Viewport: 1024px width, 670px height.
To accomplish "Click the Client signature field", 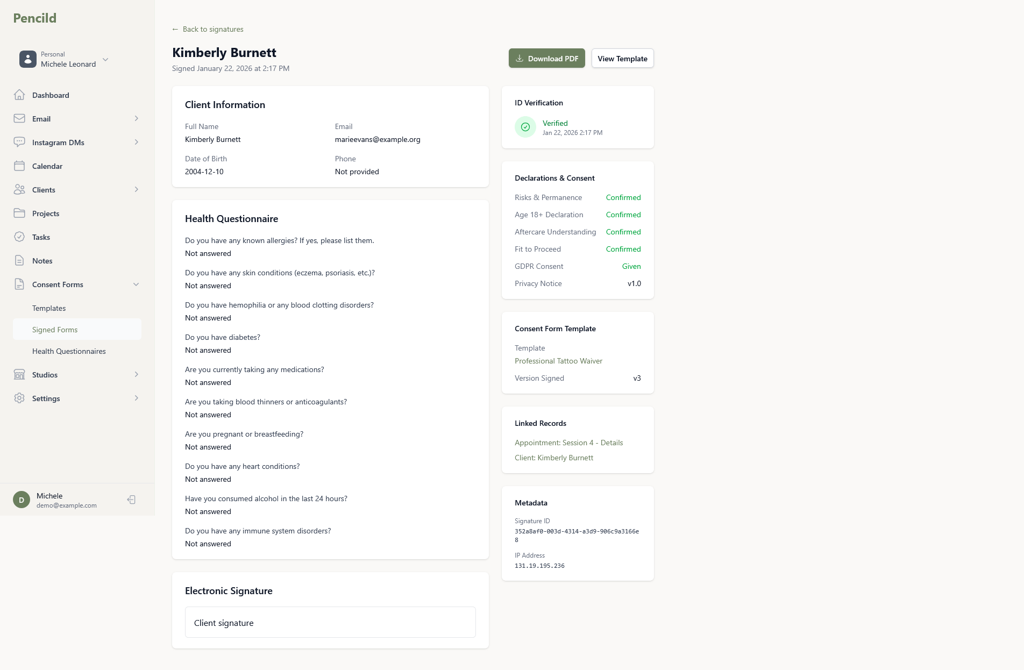I will (330, 622).
